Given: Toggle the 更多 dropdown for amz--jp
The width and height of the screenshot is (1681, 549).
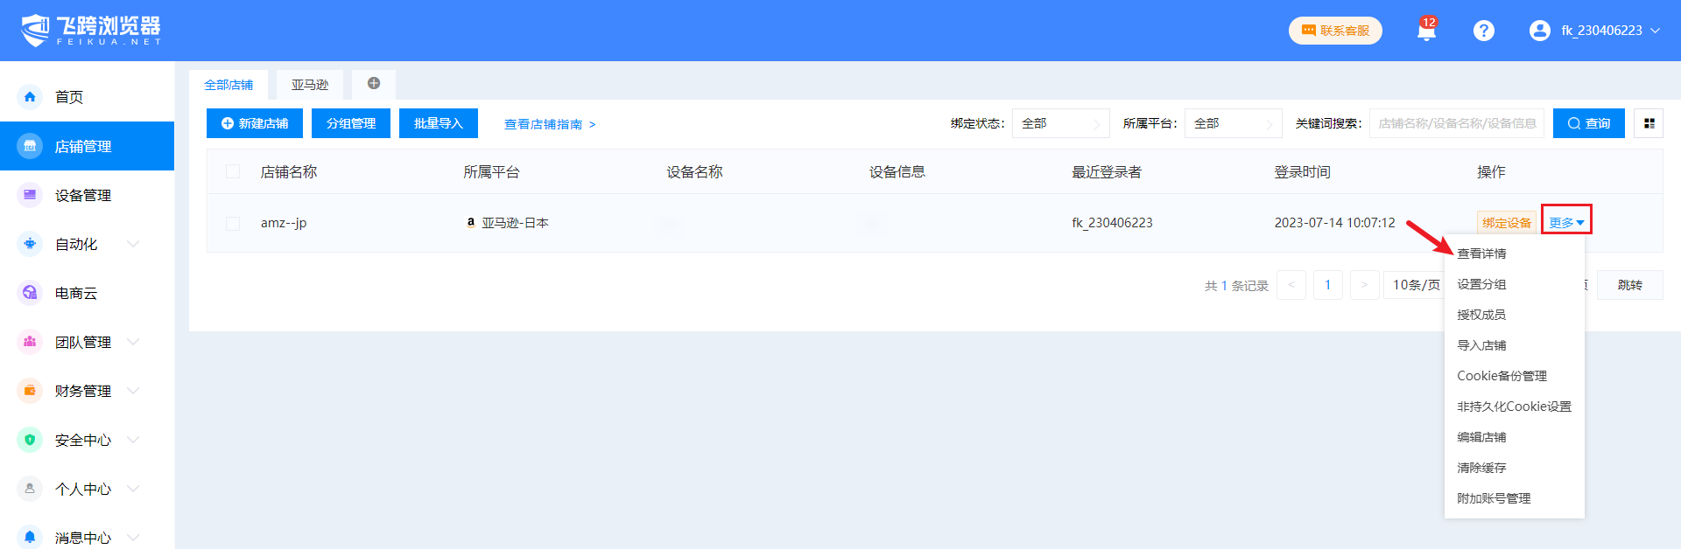Looking at the screenshot, I should pyautogui.click(x=1566, y=222).
